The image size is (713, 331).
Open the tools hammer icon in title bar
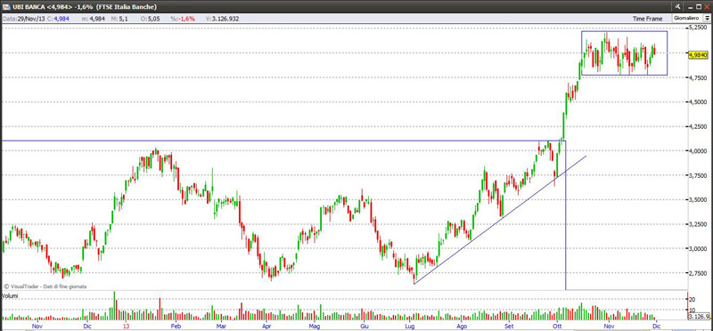tap(677, 7)
